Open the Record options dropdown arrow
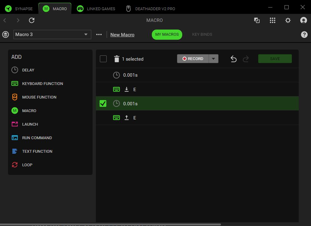 [213, 59]
